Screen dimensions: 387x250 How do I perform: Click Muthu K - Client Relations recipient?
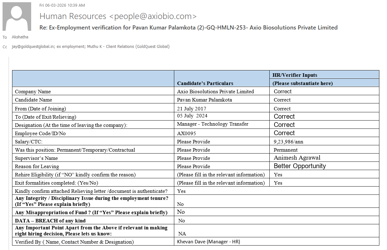[128, 47]
